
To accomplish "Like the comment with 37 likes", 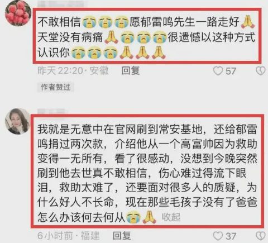I will [218, 236].
